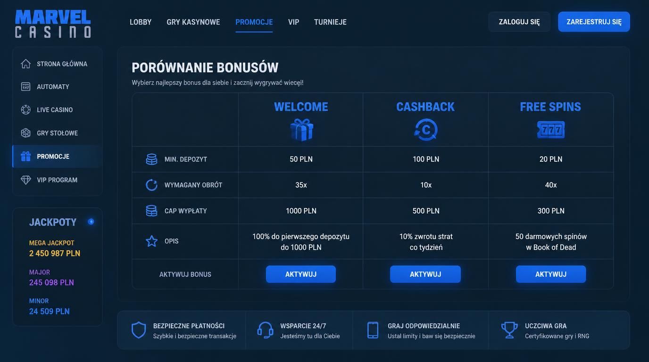Click the Zarejestruj się button

[x=594, y=22]
